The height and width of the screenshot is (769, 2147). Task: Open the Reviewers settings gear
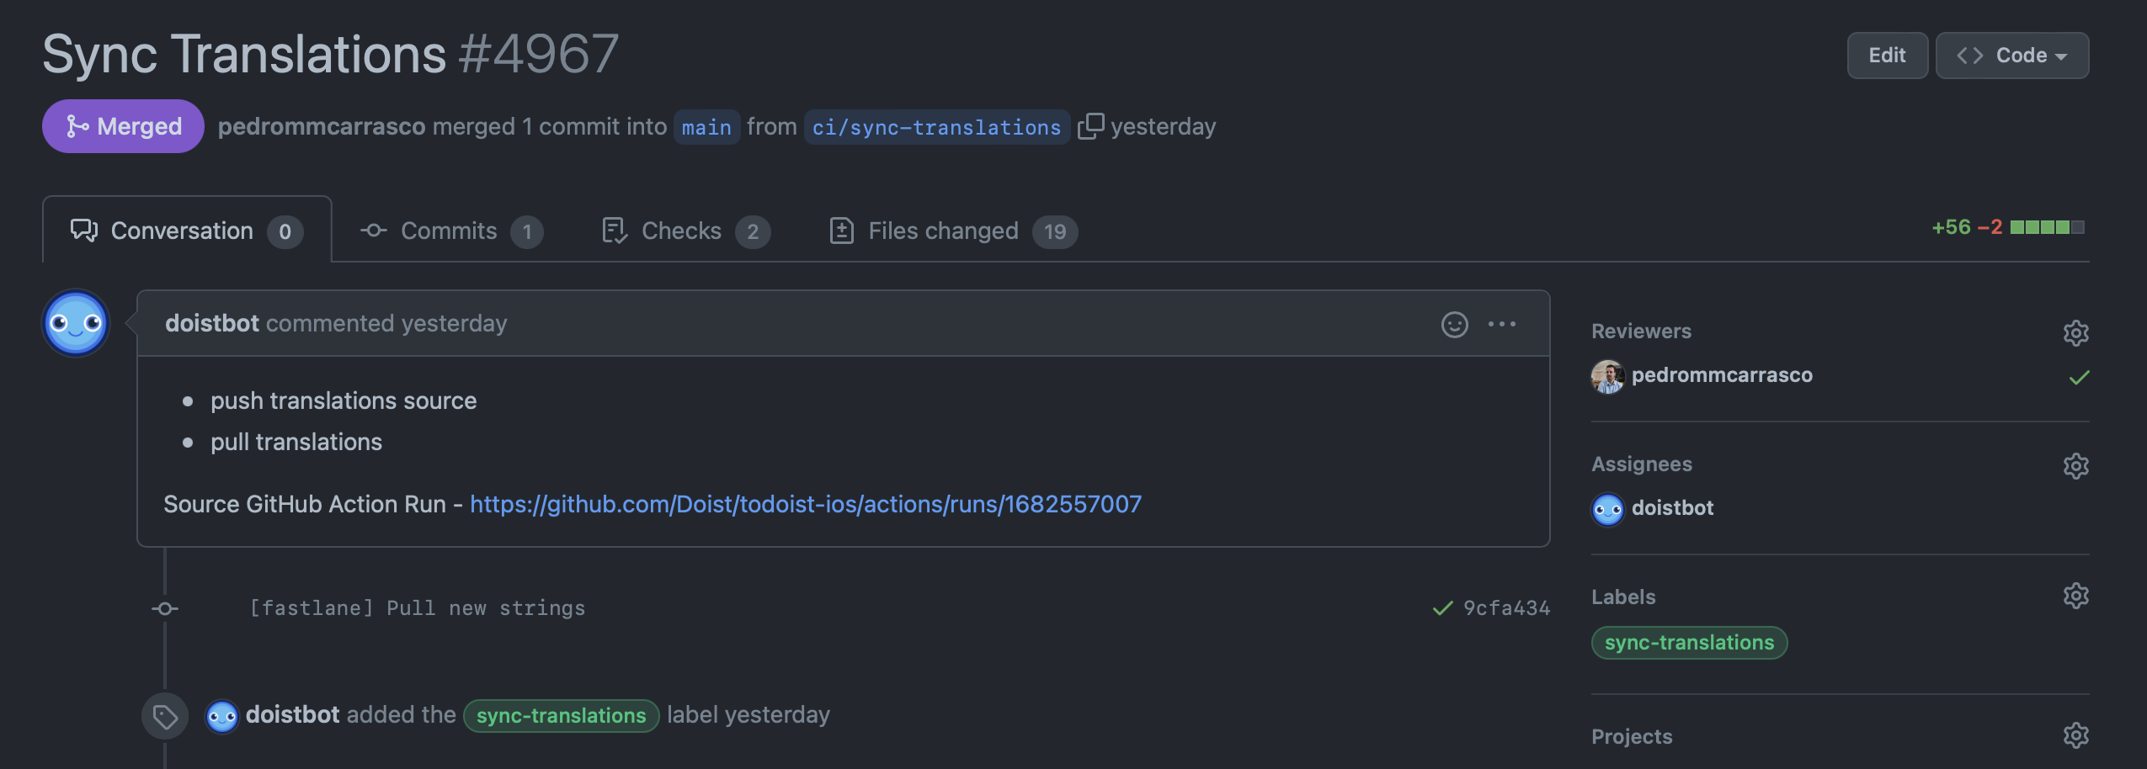click(x=2075, y=333)
